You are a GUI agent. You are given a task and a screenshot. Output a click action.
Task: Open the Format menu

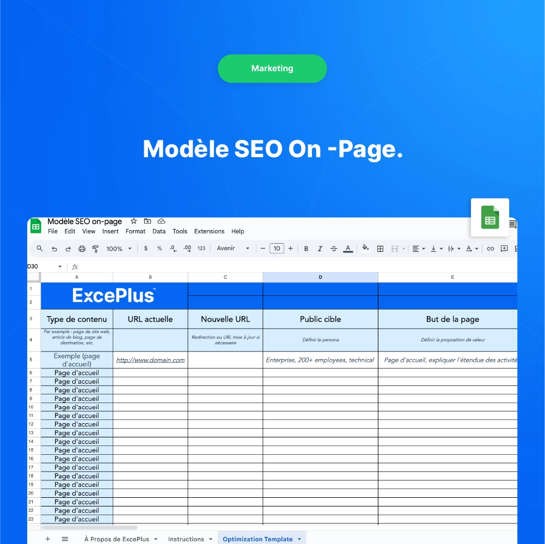point(136,231)
